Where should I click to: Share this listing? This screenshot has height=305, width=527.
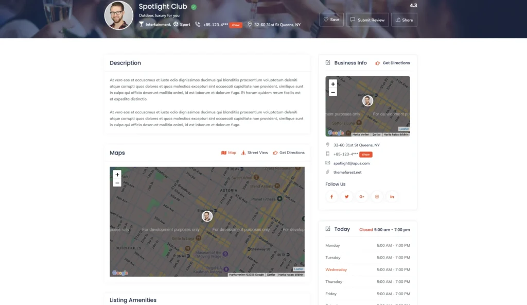pyautogui.click(x=403, y=20)
